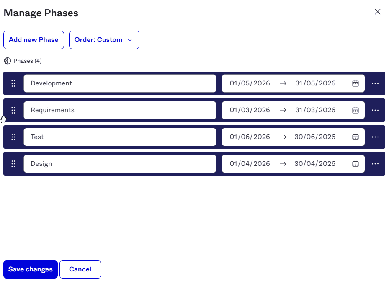Click start date 01/03/2026
389x284 pixels.
coord(250,110)
